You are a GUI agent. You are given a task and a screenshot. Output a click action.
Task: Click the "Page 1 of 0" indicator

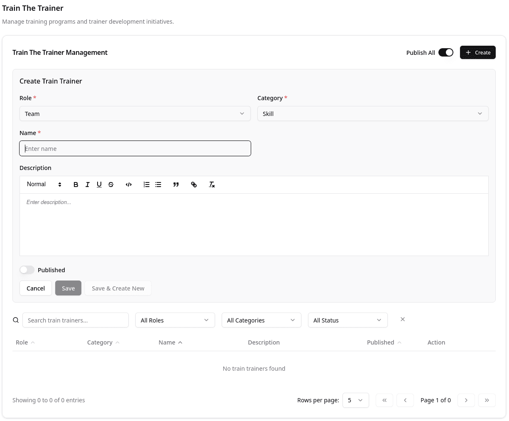click(436, 400)
